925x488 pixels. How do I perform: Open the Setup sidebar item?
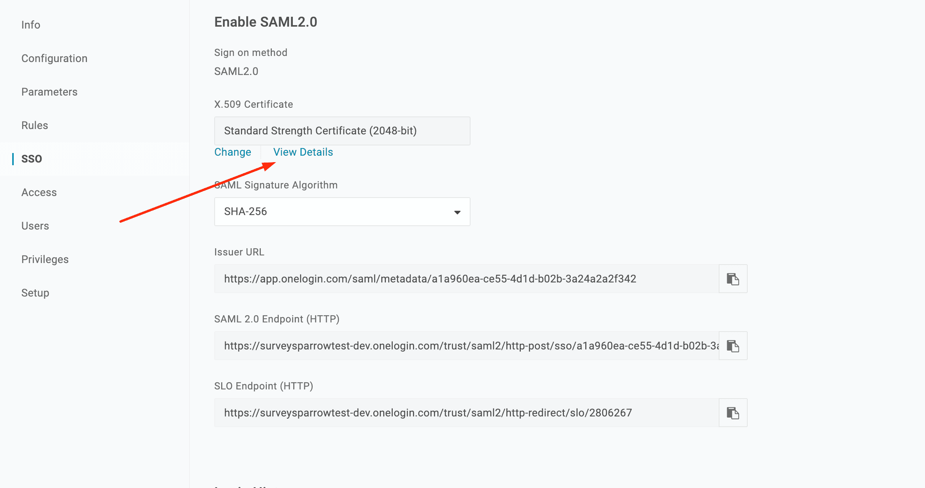click(35, 293)
